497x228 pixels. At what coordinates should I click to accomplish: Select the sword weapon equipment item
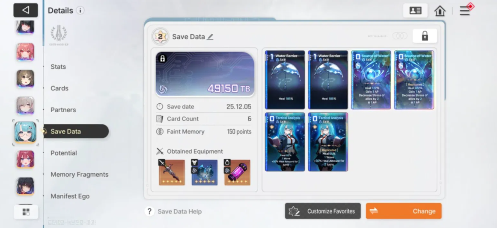172,172
